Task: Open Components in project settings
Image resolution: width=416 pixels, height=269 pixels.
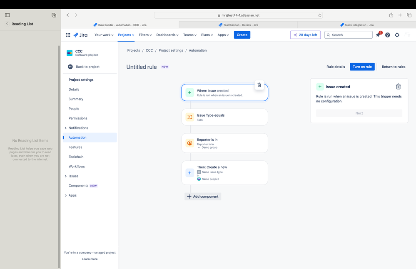Action: click(x=90, y=186)
